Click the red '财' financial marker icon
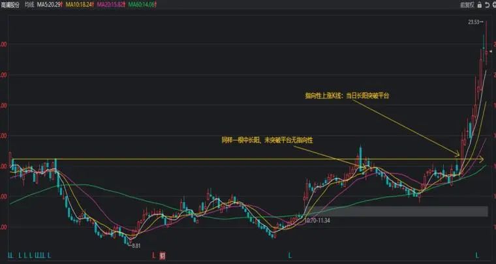This screenshot has width=496, height=264. coord(163,256)
